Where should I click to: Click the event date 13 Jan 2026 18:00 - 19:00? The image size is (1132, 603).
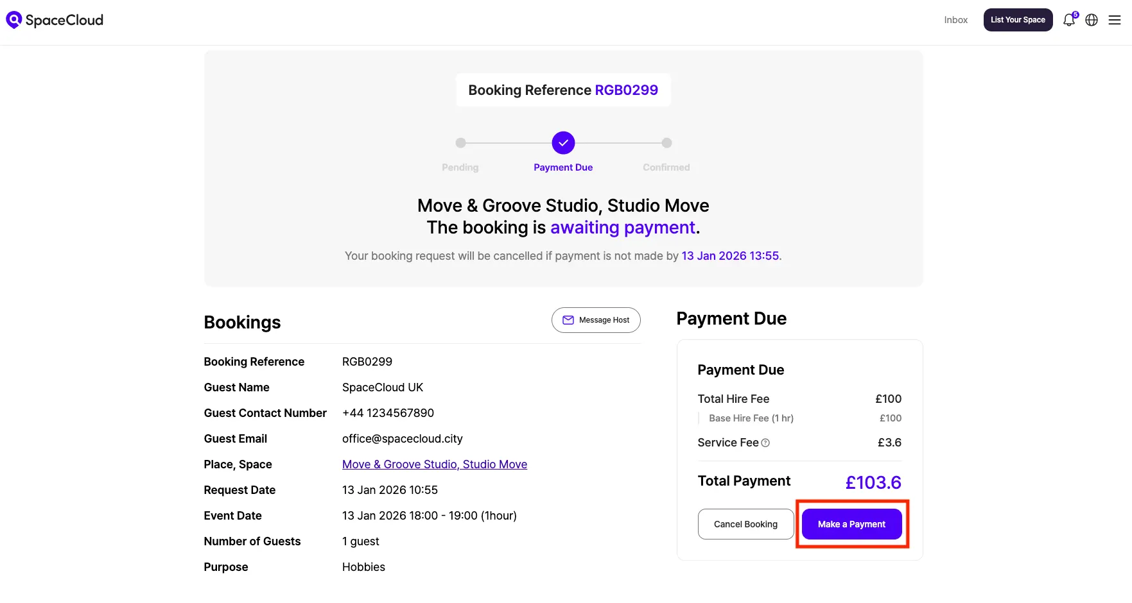pyautogui.click(x=430, y=516)
